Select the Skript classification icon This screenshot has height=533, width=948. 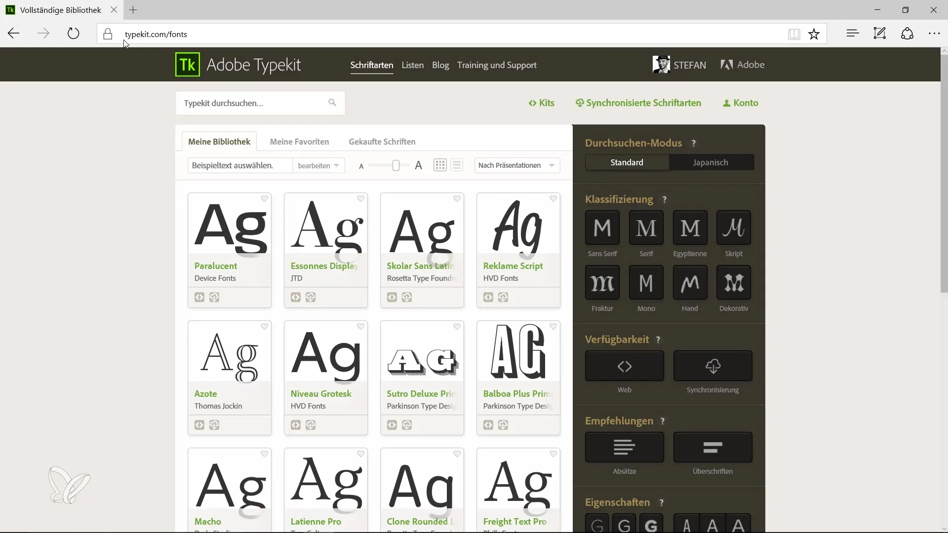click(734, 228)
